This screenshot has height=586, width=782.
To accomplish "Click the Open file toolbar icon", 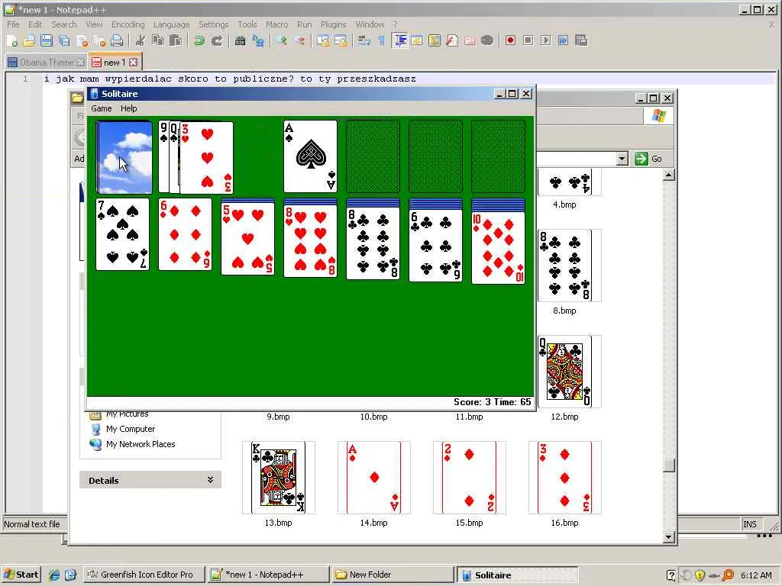I will 30,41.
